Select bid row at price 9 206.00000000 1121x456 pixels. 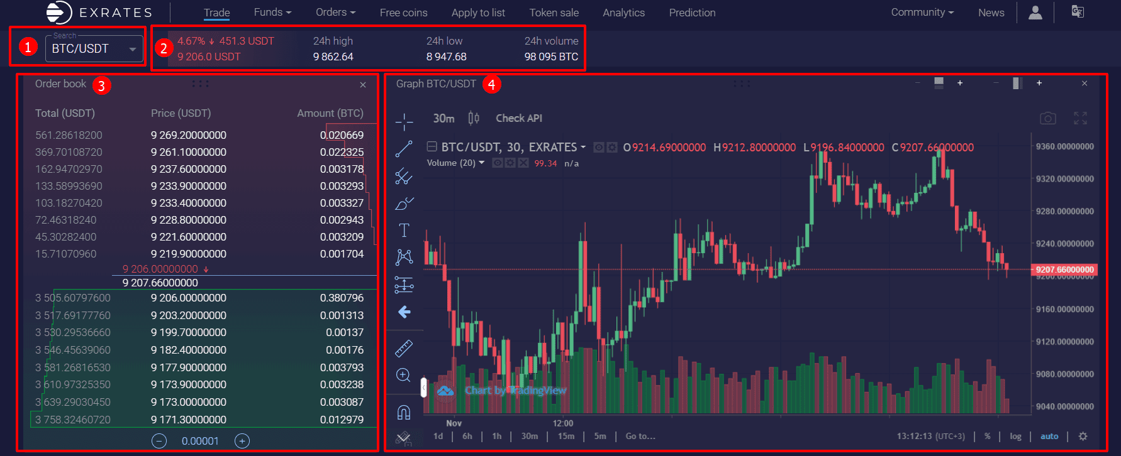[x=199, y=298]
